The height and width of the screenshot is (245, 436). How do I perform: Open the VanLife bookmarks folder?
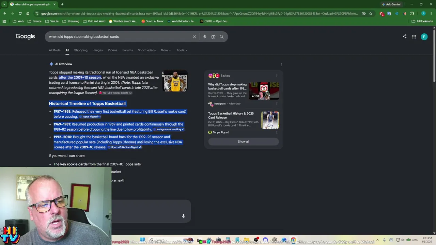(x=52, y=21)
